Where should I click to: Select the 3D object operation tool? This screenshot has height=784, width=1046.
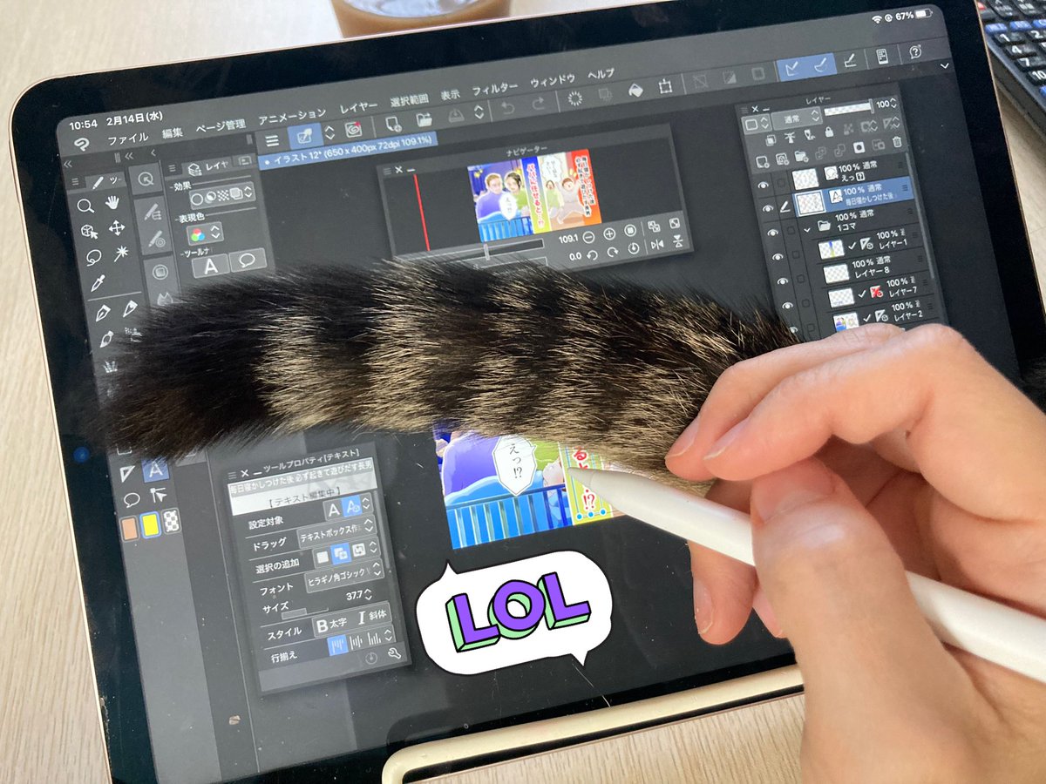pyautogui.click(x=89, y=232)
